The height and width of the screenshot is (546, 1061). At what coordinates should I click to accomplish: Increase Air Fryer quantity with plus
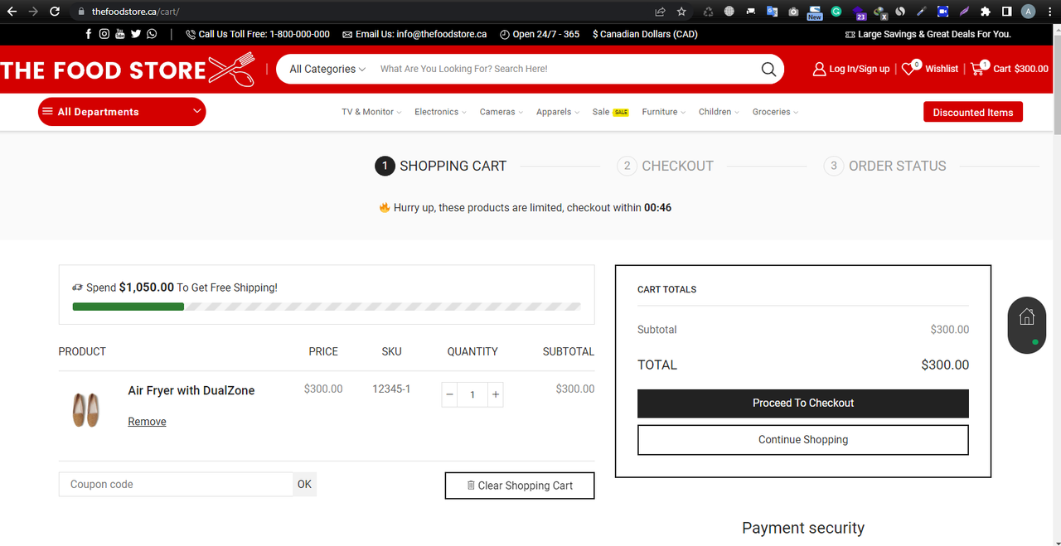[x=496, y=394]
